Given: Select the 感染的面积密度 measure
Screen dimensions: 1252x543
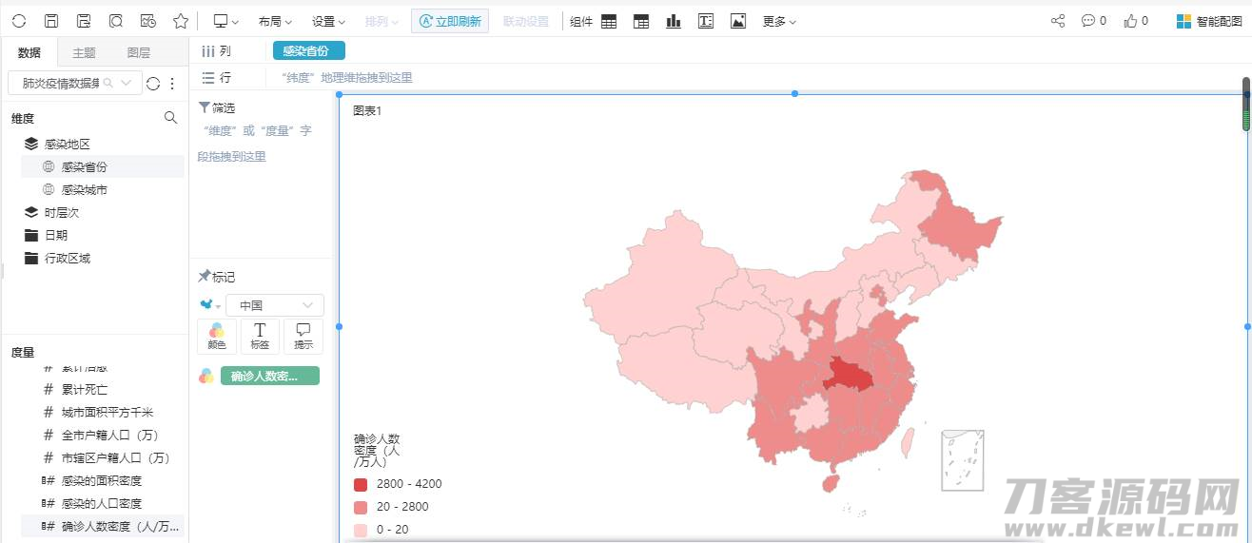Looking at the screenshot, I should pos(103,480).
